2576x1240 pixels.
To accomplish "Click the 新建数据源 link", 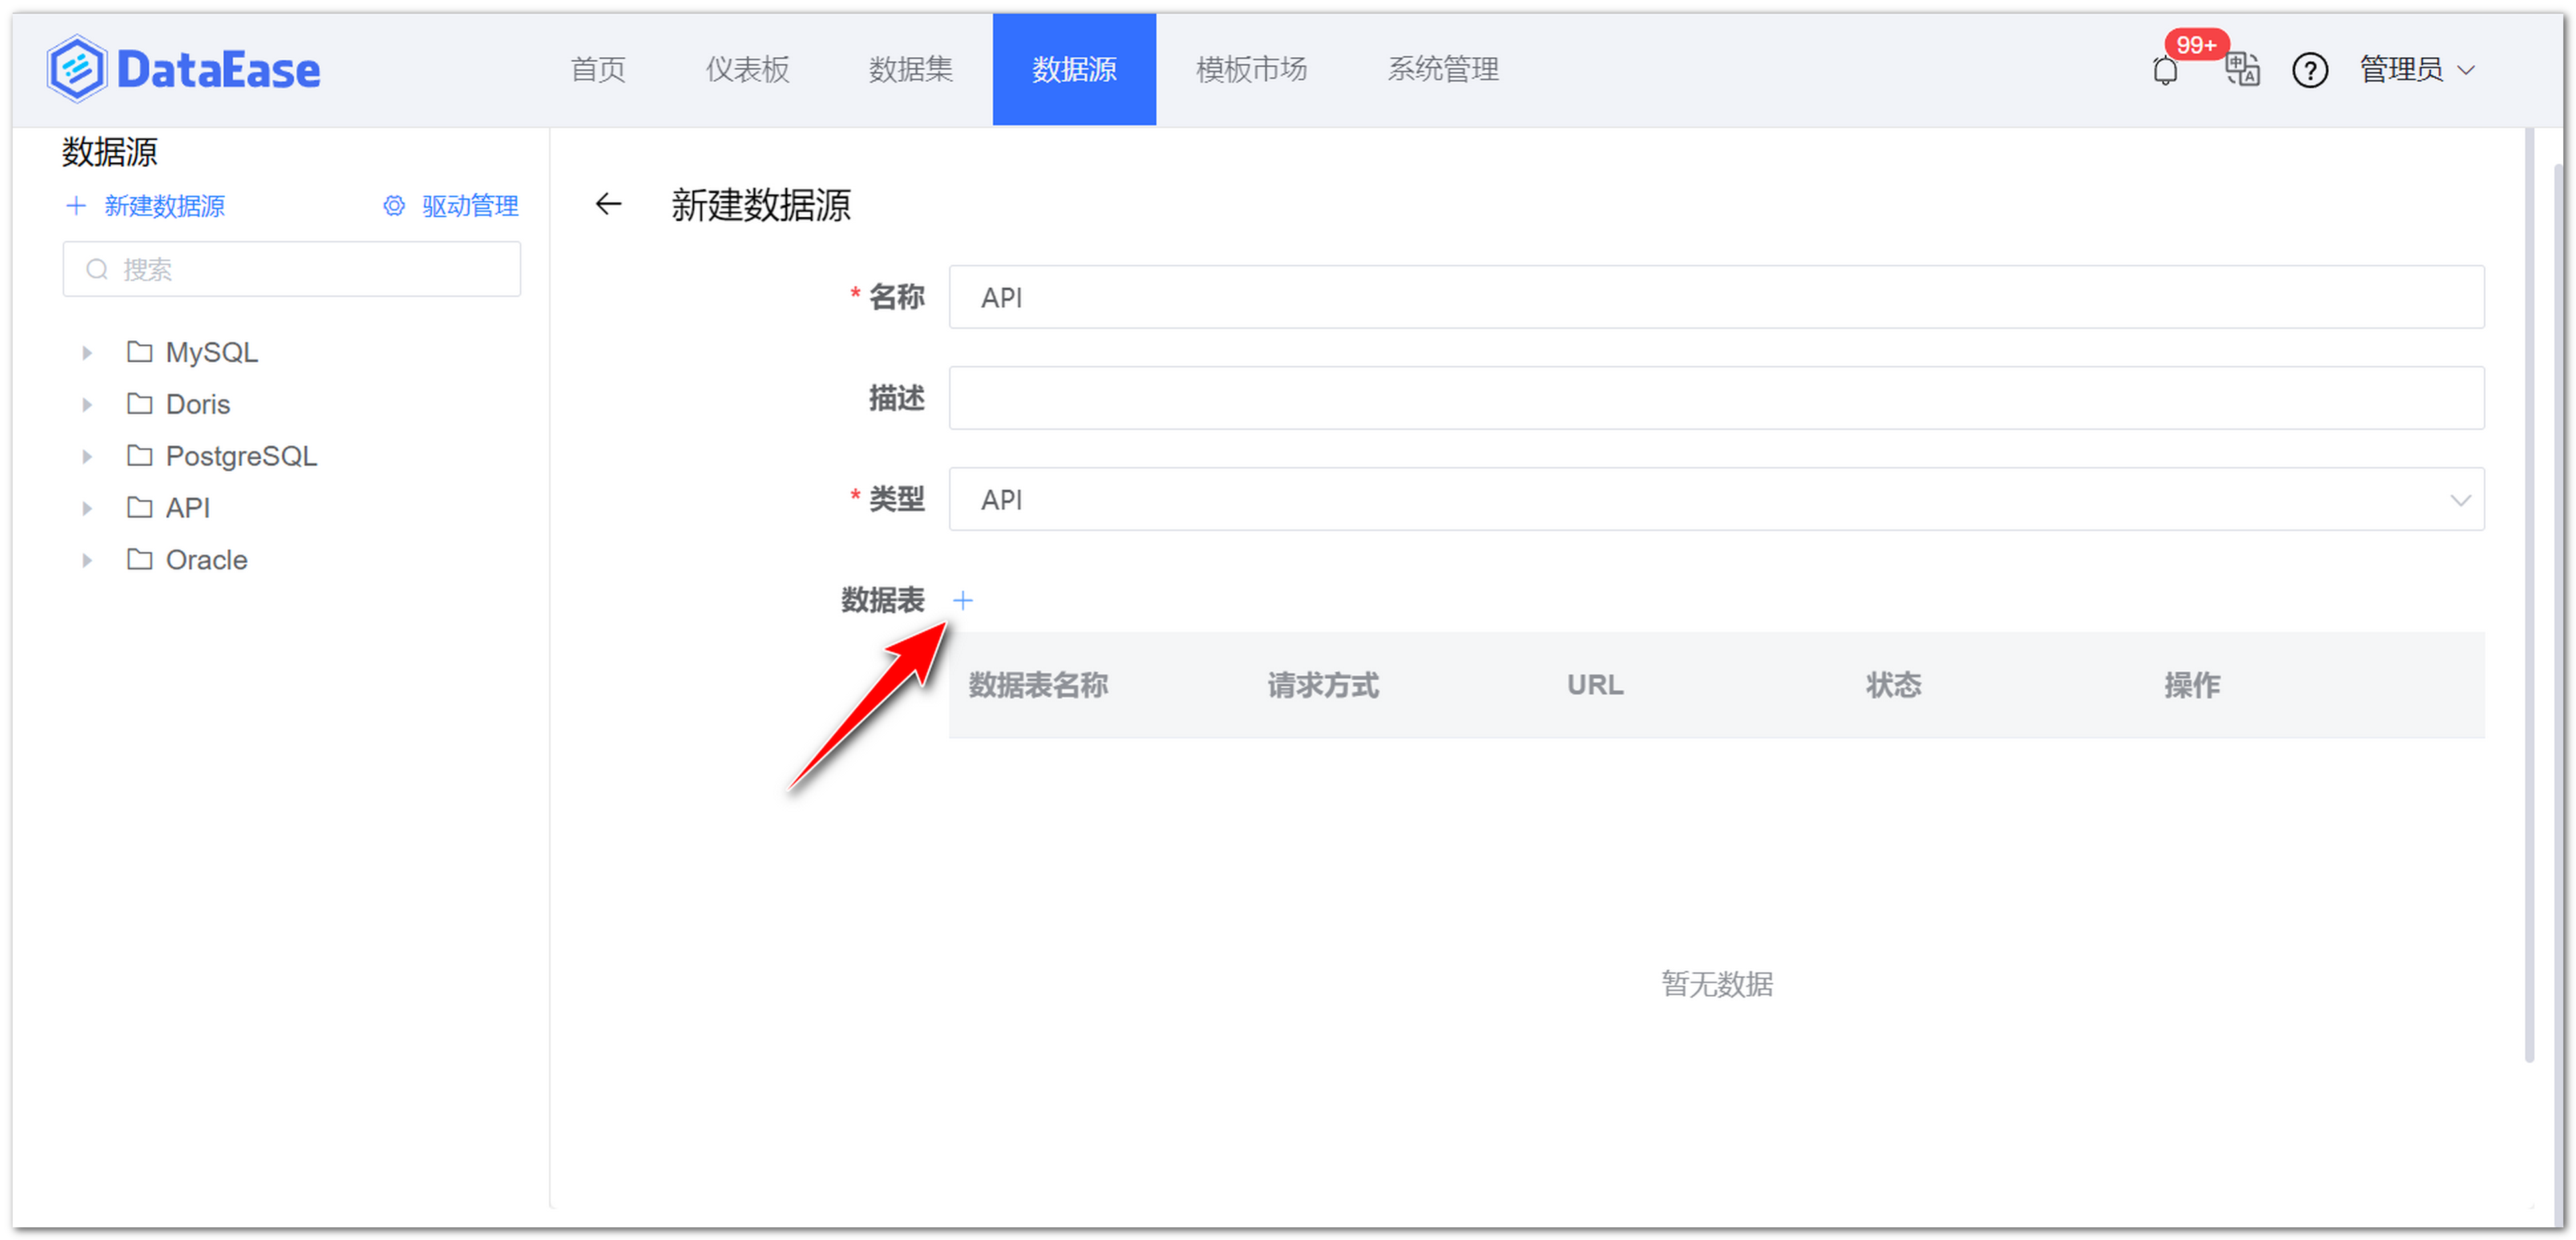I will [164, 206].
